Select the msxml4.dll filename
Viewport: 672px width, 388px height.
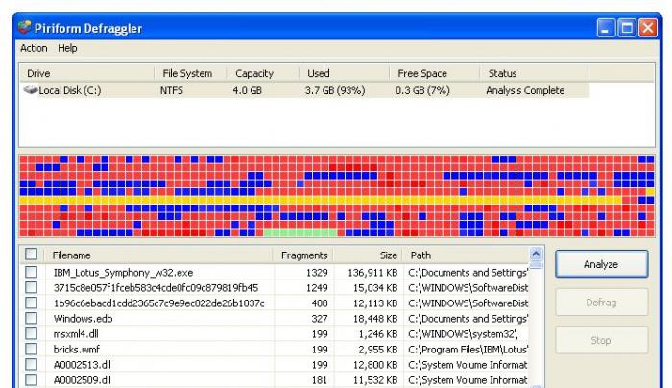(76, 334)
